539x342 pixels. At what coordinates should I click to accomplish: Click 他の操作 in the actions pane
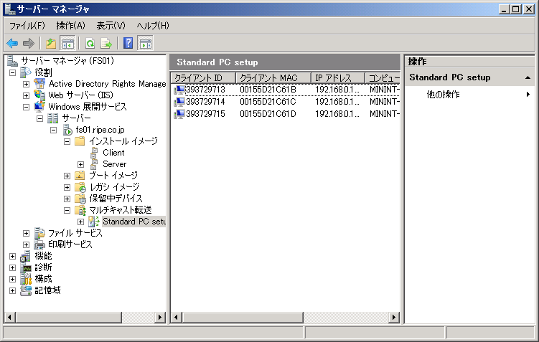443,95
